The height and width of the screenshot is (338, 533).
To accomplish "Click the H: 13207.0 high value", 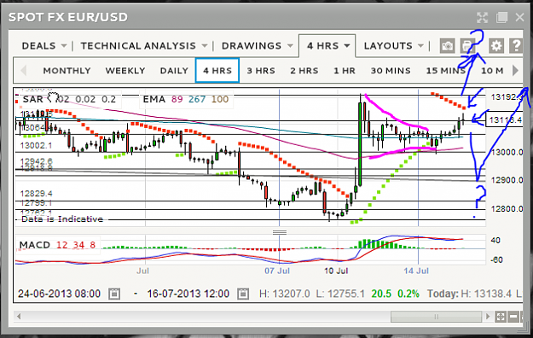I will click(x=284, y=294).
